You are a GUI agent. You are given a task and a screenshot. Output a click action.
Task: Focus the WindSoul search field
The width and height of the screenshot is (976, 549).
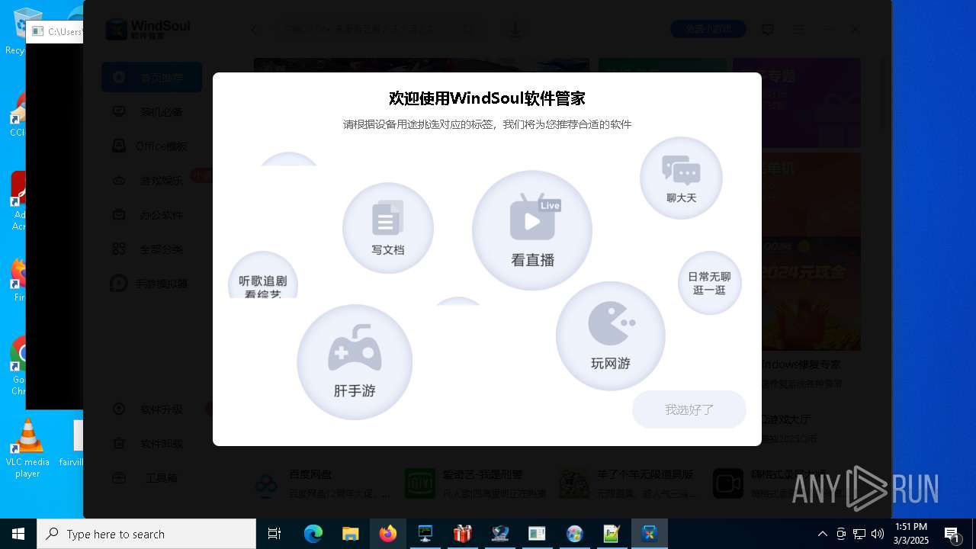pos(377,30)
